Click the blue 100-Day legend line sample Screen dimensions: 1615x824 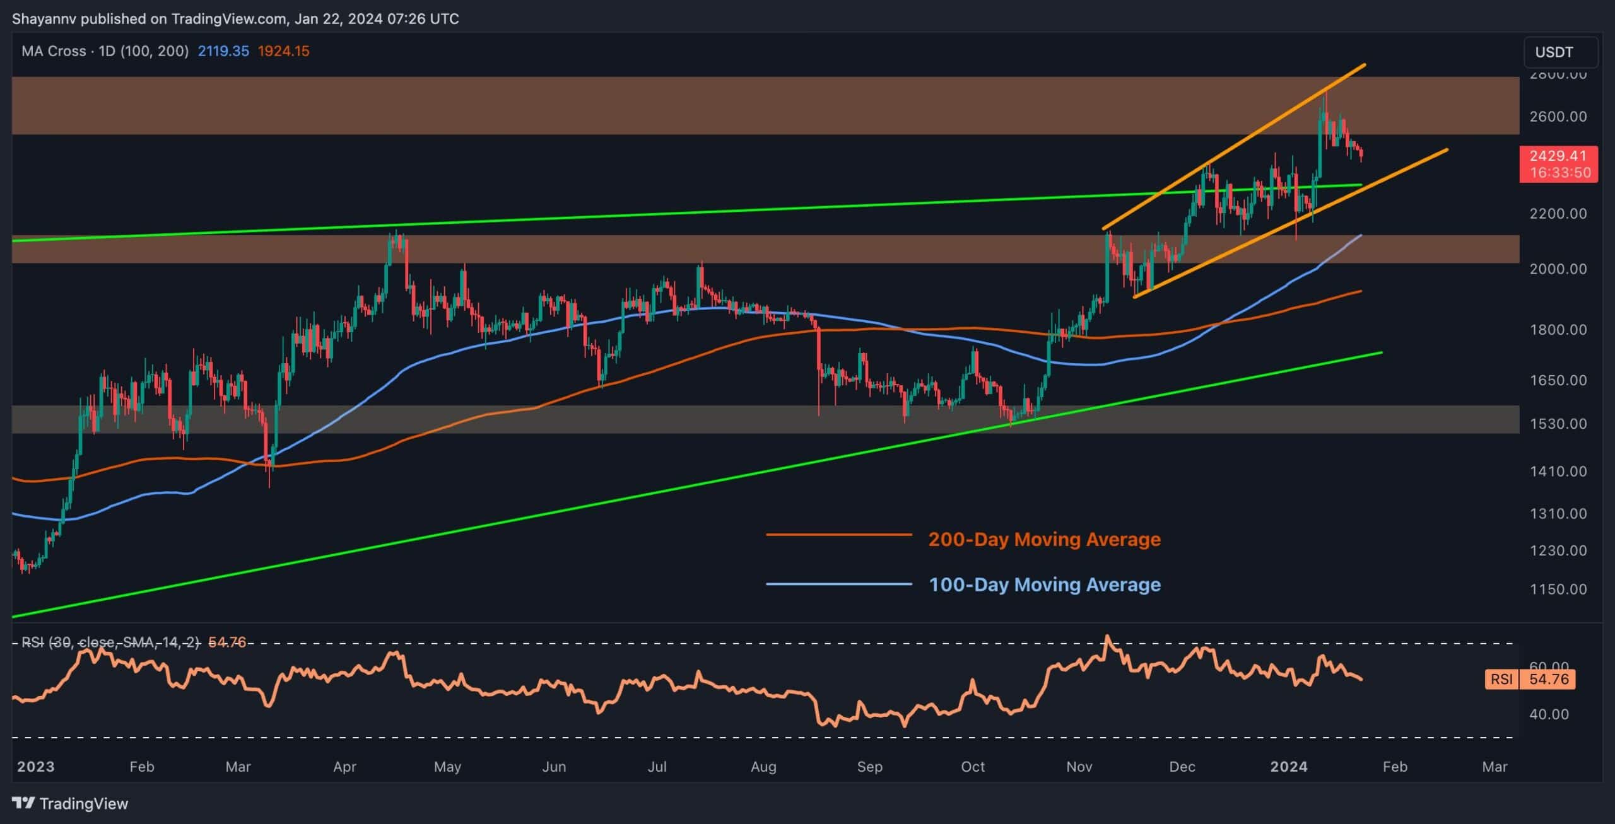[839, 584]
